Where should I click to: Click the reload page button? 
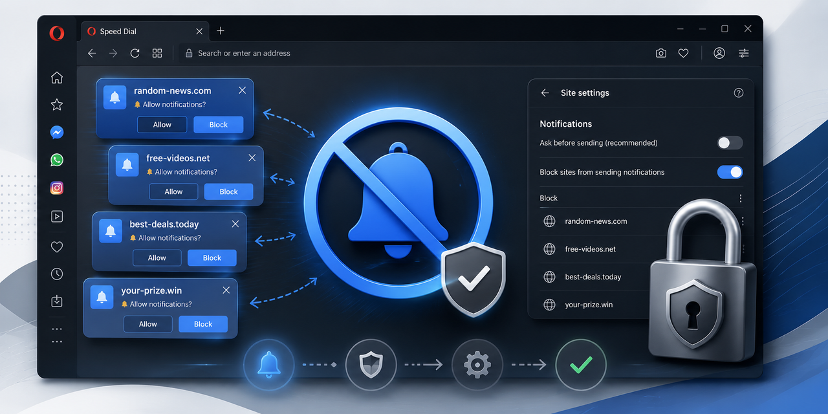[x=135, y=53]
